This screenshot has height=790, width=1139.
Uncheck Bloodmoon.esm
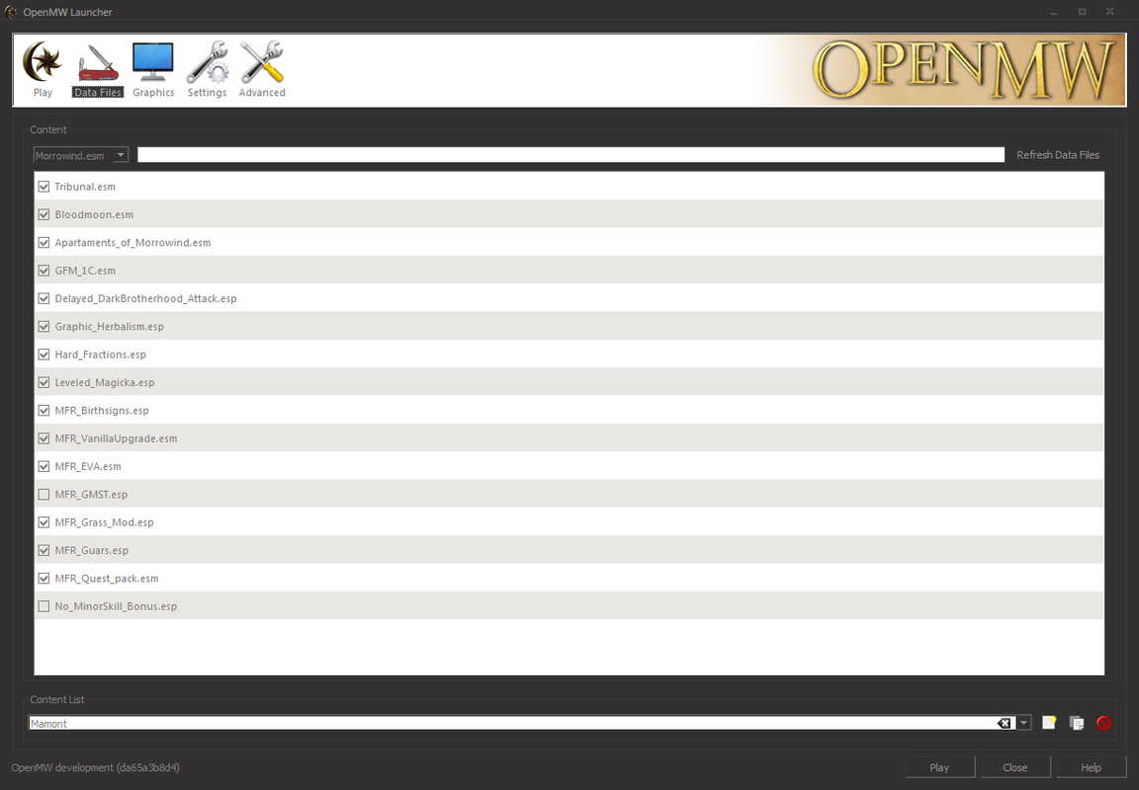(44, 214)
